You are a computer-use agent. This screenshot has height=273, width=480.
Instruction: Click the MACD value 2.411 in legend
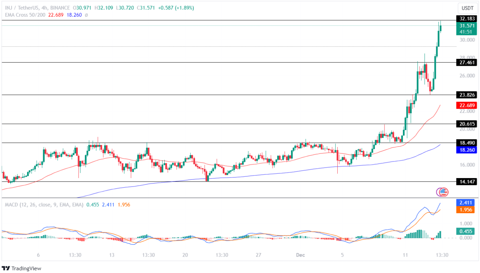click(x=108, y=204)
